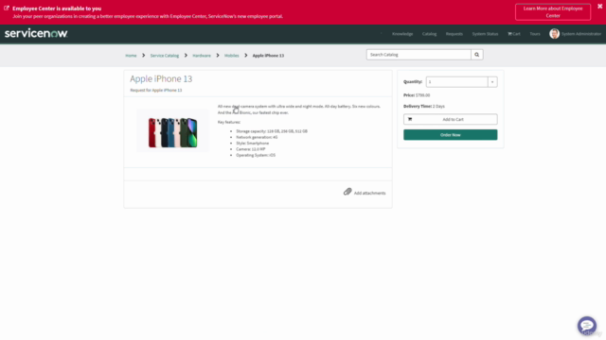Image resolution: width=606 pixels, height=340 pixels.
Task: Click the Price $799.00 text
Action: [x=417, y=95]
